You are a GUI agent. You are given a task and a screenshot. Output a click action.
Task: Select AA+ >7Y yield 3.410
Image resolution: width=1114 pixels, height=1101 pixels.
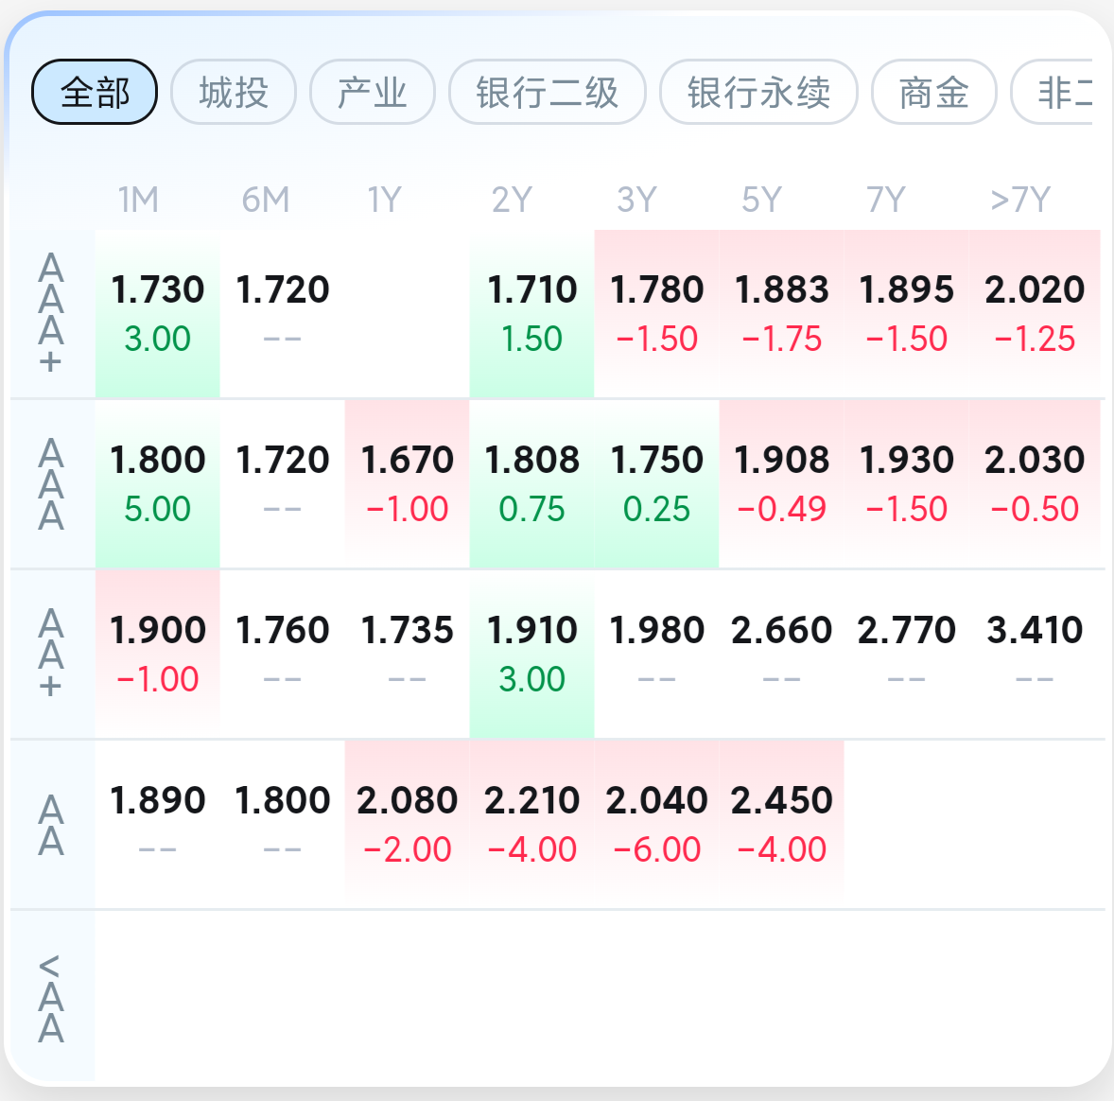click(x=1035, y=654)
